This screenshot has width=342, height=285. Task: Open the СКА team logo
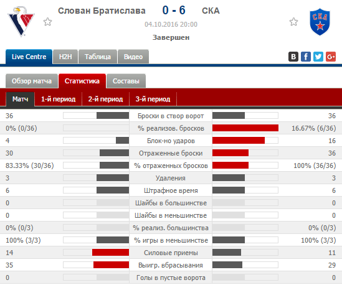click(x=320, y=22)
